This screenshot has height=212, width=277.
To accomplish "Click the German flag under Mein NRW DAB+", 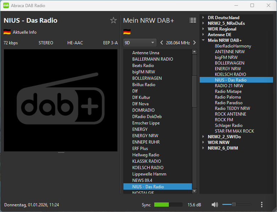I will click(127, 32).
